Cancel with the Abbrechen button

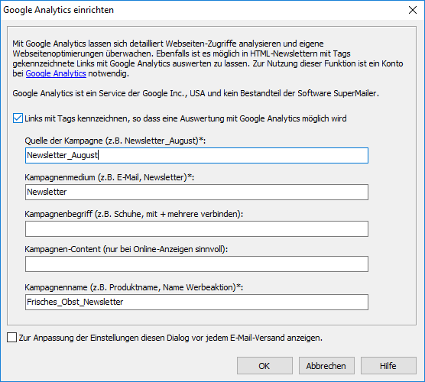pyautogui.click(x=326, y=366)
